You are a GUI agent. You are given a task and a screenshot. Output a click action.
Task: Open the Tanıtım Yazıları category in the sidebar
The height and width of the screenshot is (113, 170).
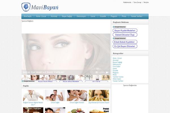(x=118, y=77)
